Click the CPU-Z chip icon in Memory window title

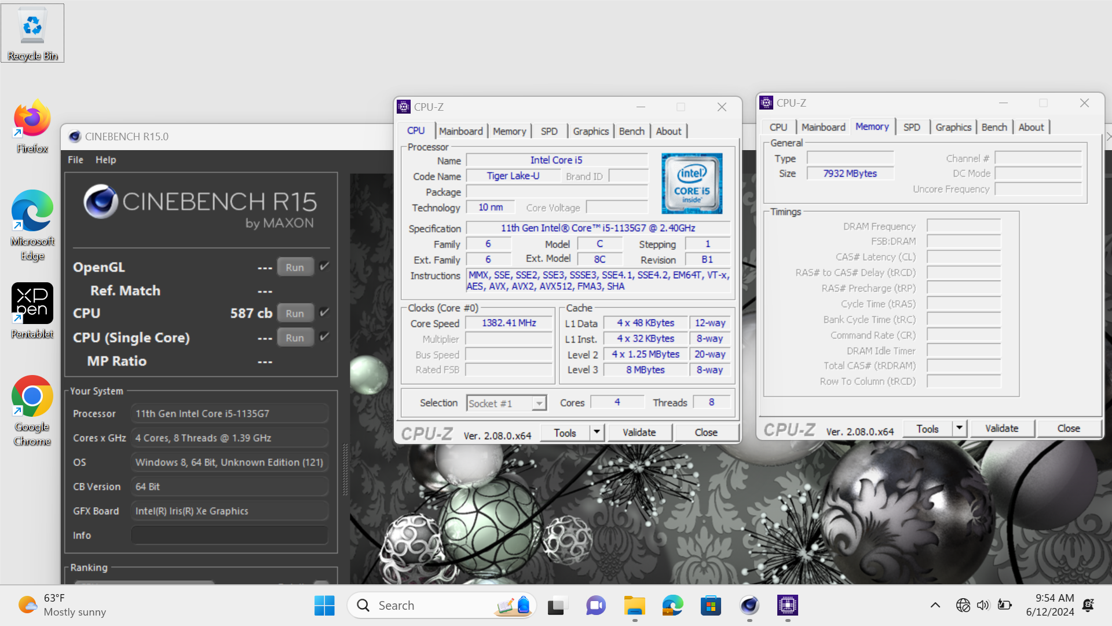(766, 103)
